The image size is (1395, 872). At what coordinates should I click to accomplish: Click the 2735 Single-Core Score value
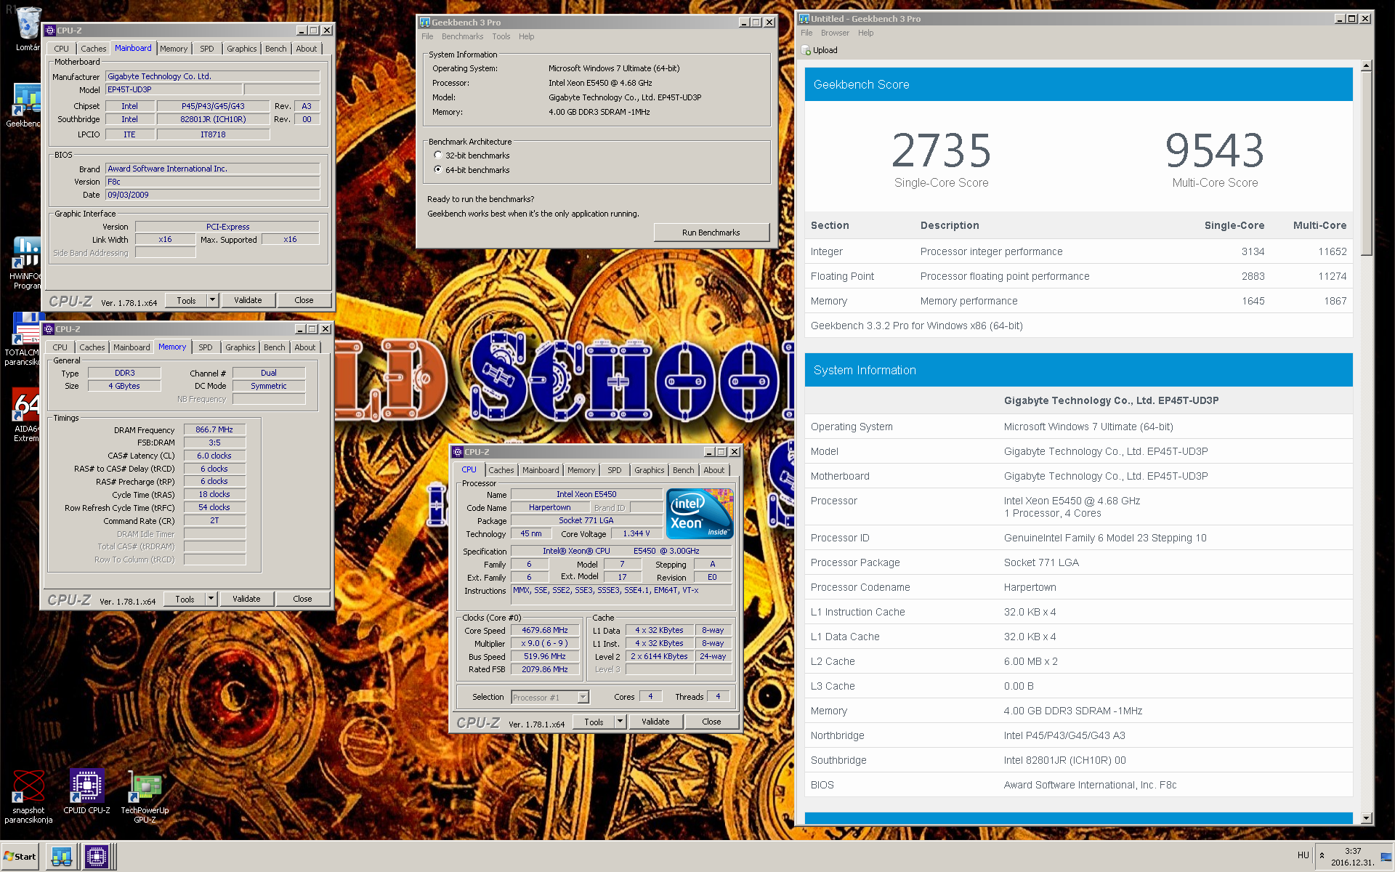point(941,150)
